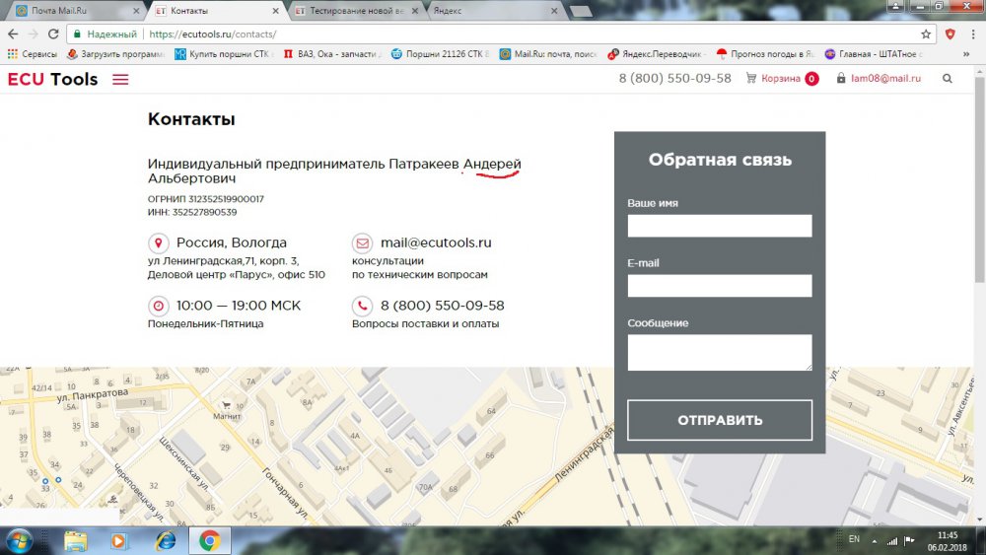Open the shopping cart Корзина

coord(780,79)
